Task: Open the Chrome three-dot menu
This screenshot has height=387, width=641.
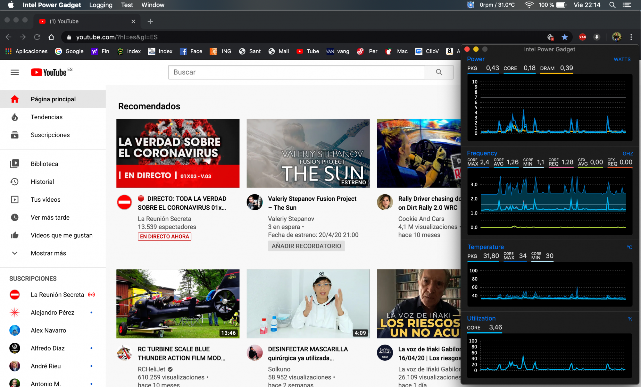Action: coord(631,37)
